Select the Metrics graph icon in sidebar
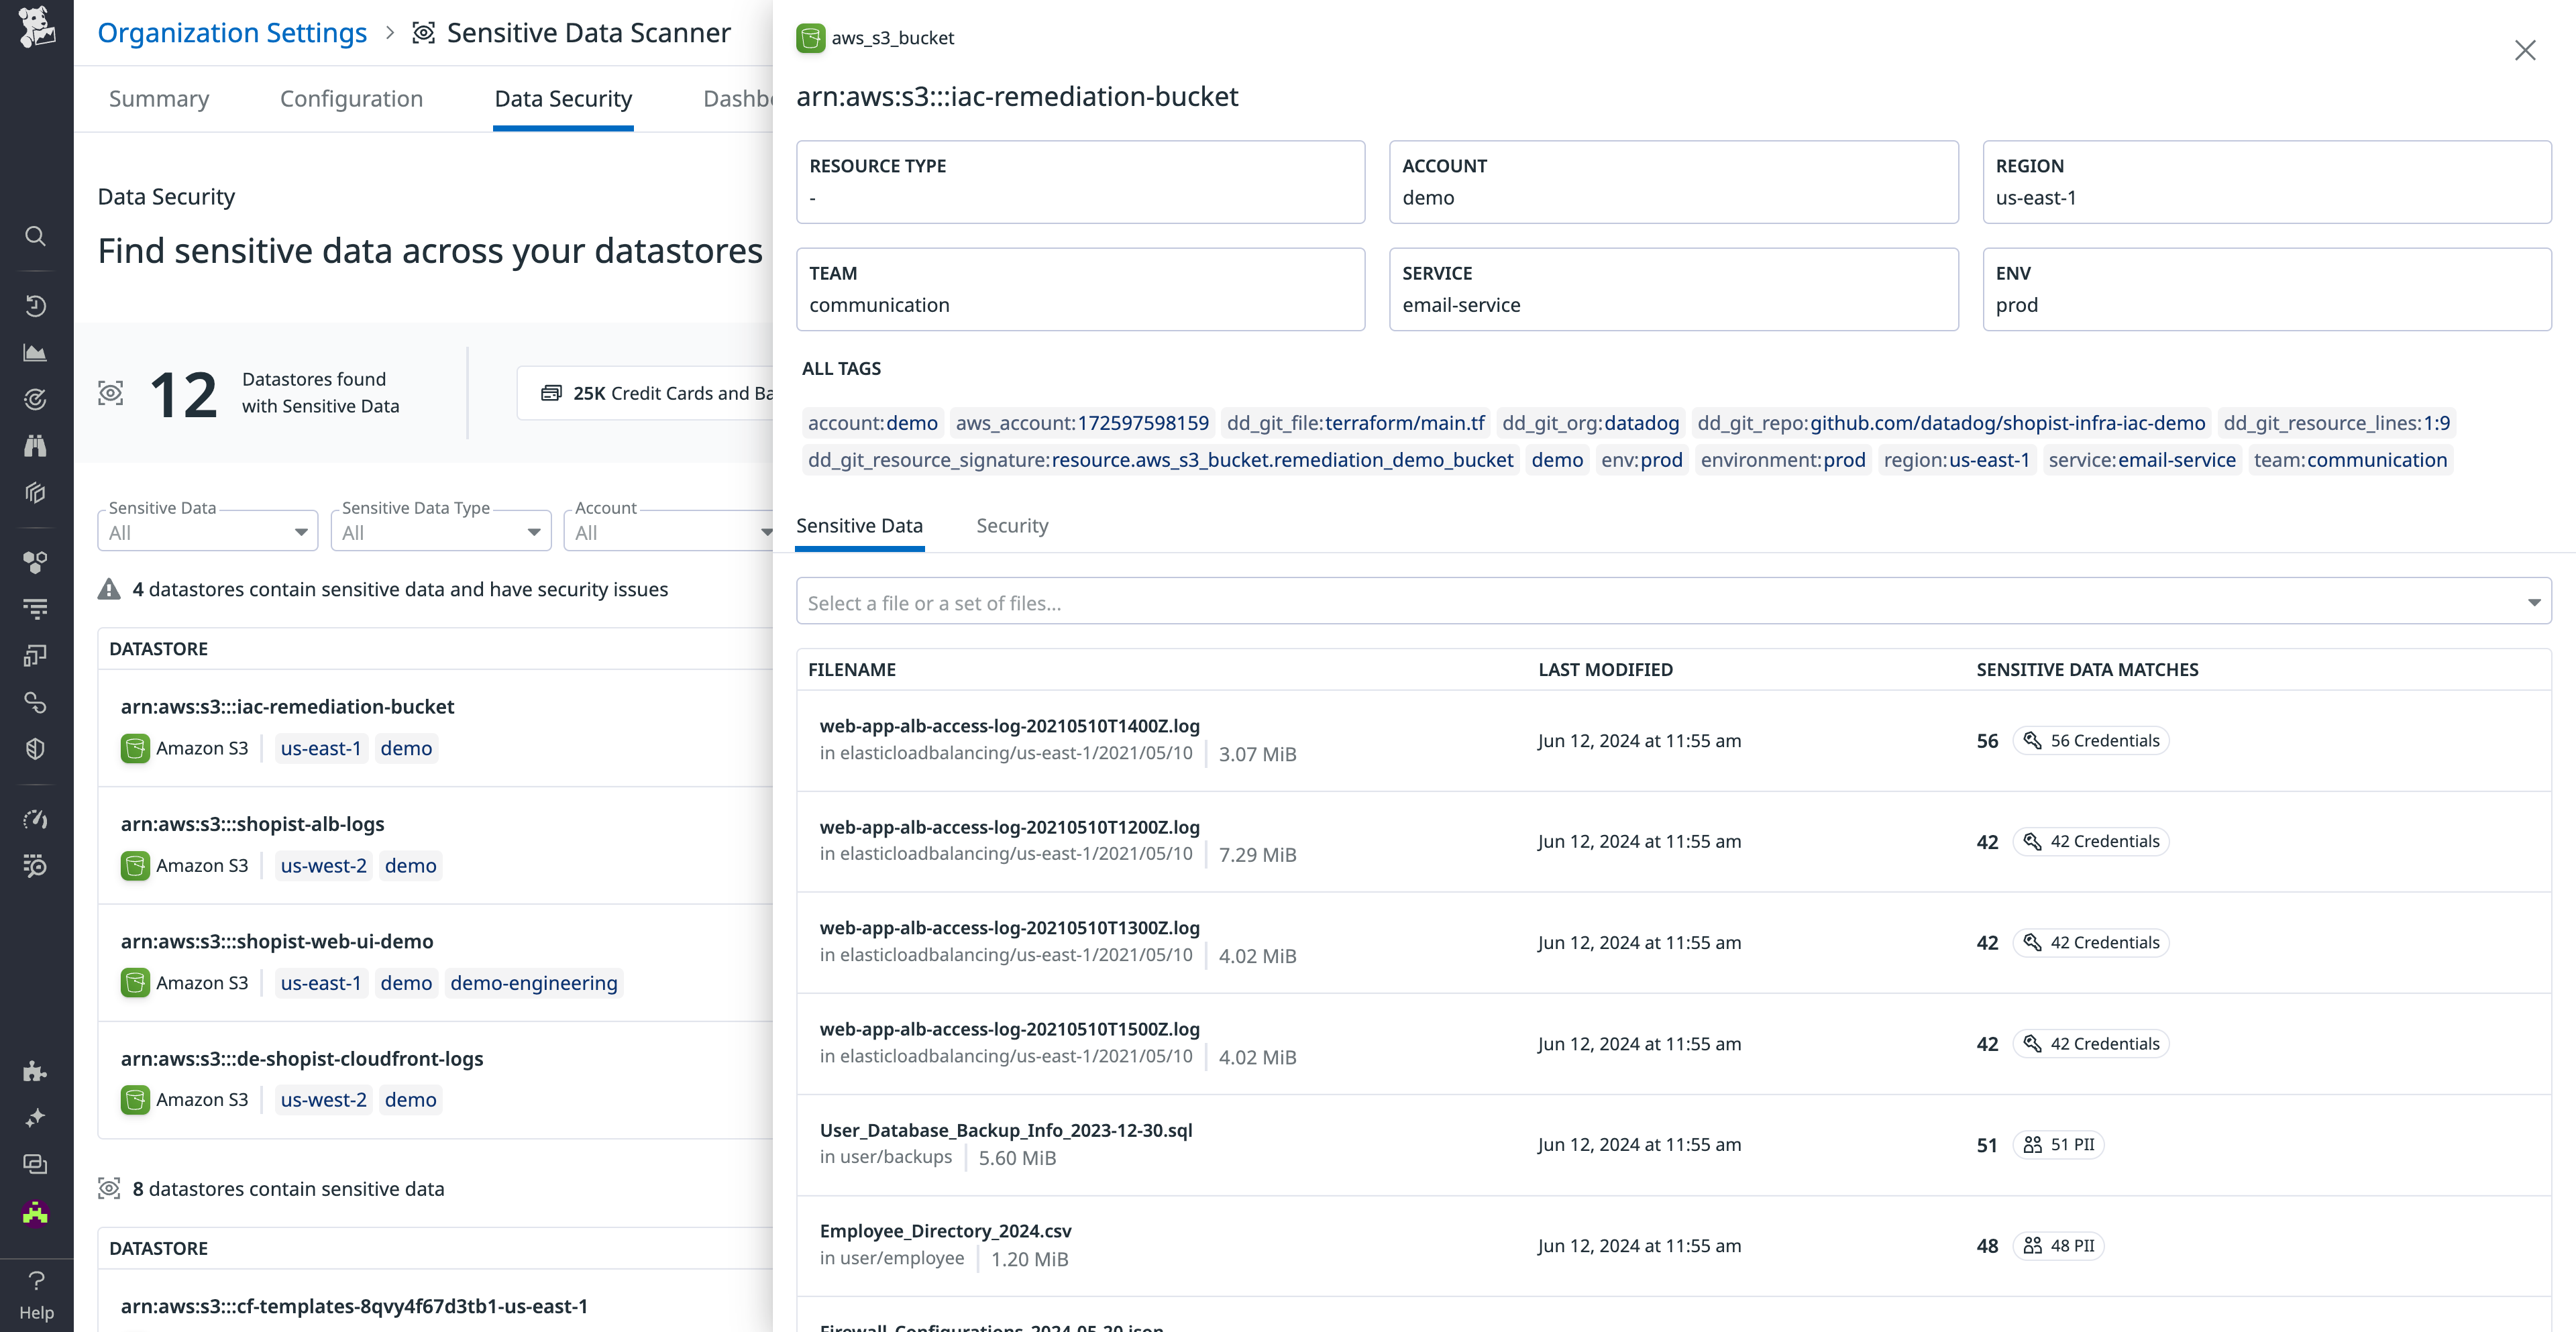This screenshot has width=2576, height=1332. [x=36, y=352]
